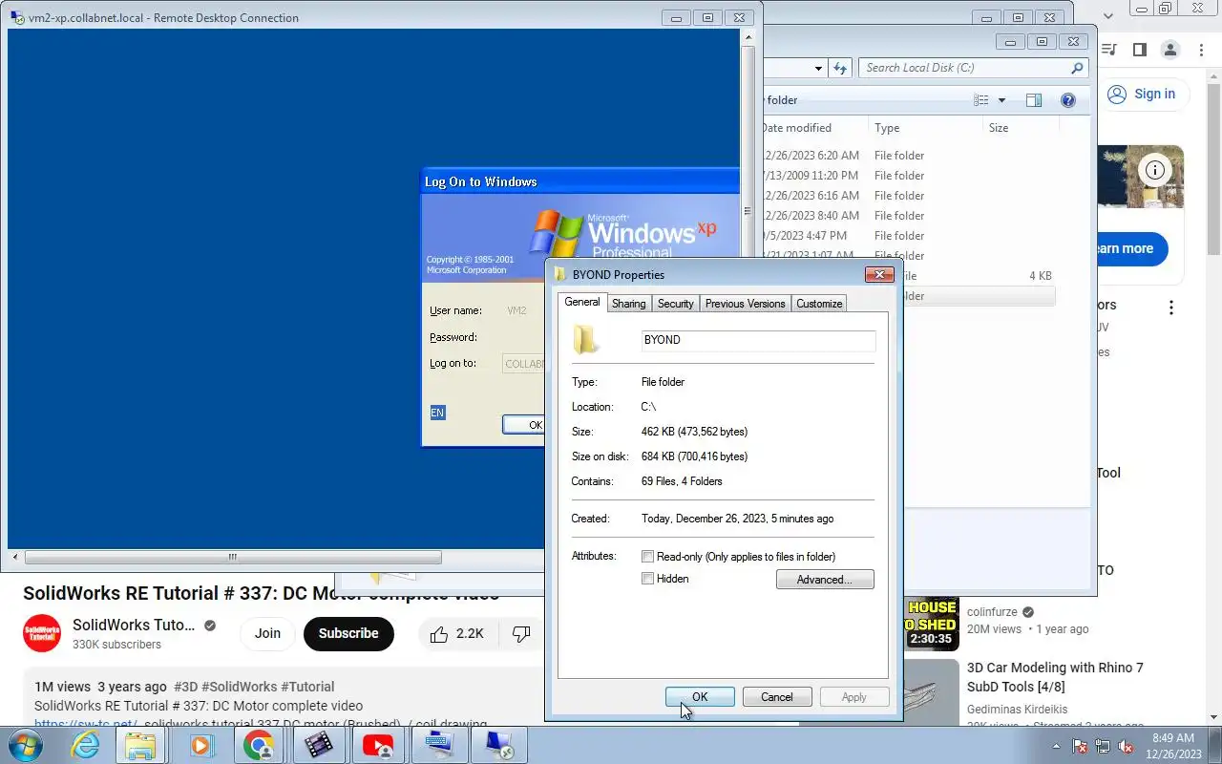The height and width of the screenshot is (764, 1222).
Task: Open the Action Center flag icon
Action: coord(1080,746)
